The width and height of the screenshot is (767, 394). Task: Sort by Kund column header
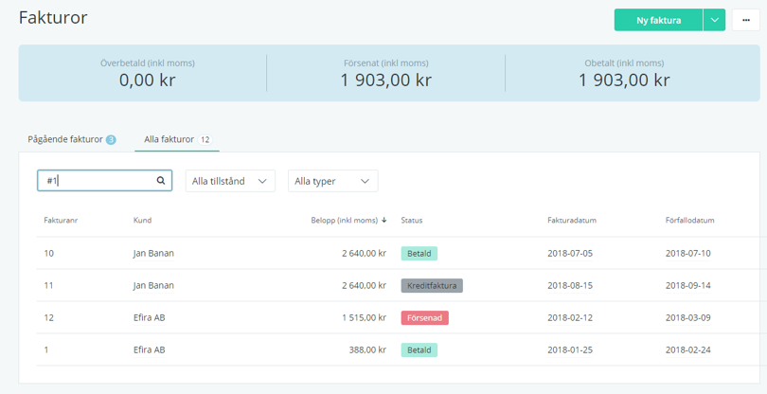click(142, 221)
